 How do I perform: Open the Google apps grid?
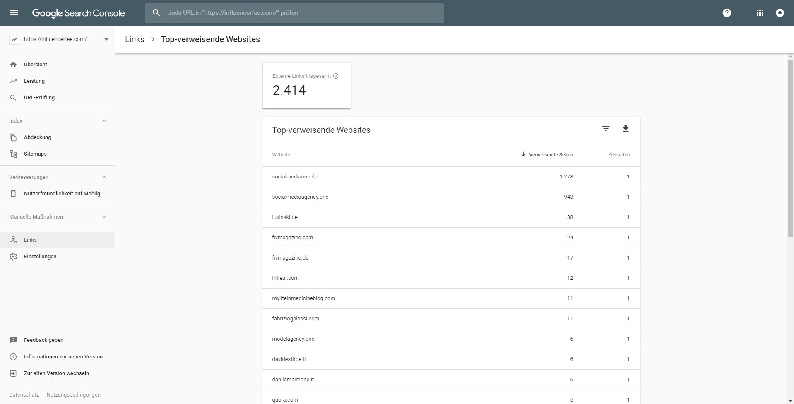(x=760, y=13)
